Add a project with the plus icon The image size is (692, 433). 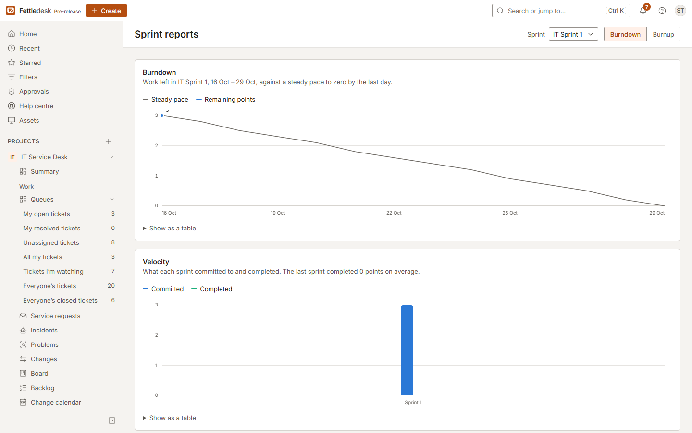[108, 141]
